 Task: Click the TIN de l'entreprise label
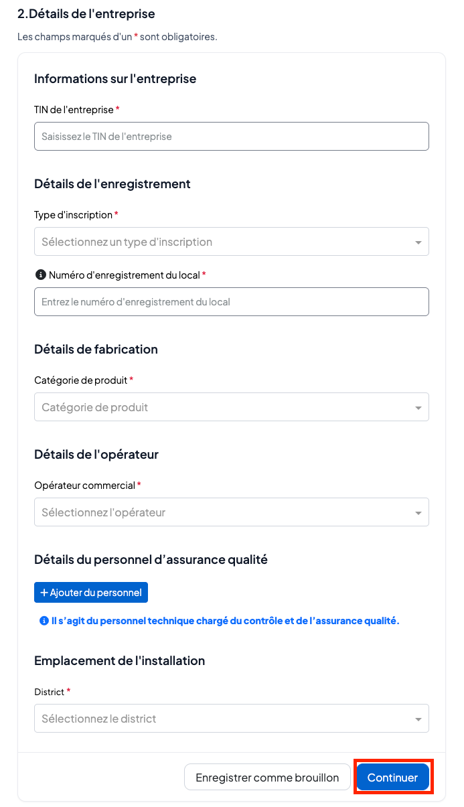(74, 110)
